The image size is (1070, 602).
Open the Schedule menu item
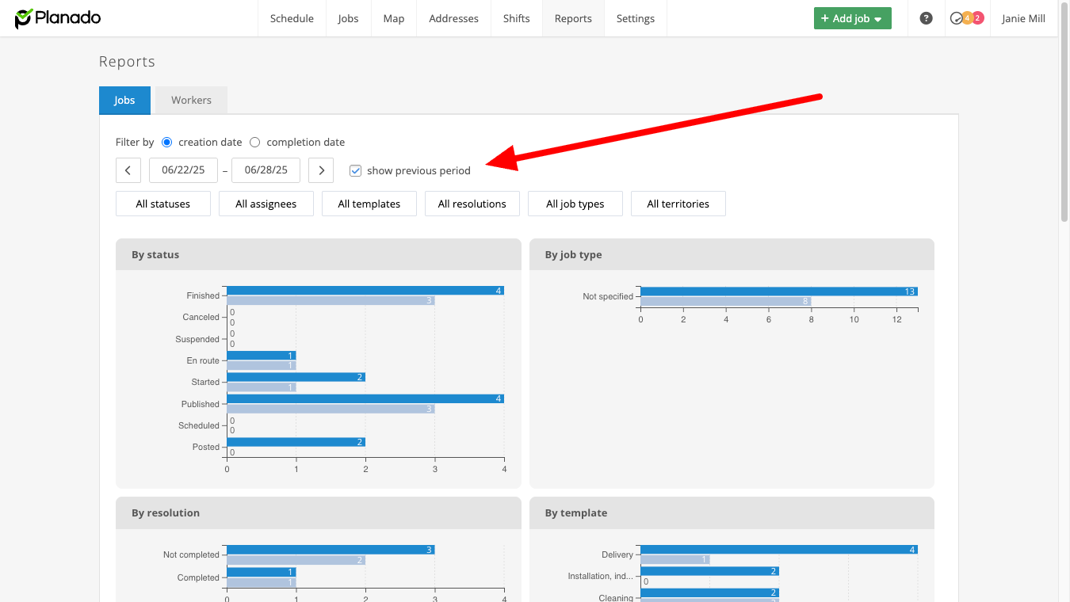292,18
